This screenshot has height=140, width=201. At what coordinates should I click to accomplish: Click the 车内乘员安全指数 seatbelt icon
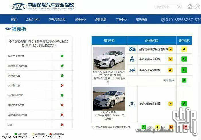click(x=132, y=59)
